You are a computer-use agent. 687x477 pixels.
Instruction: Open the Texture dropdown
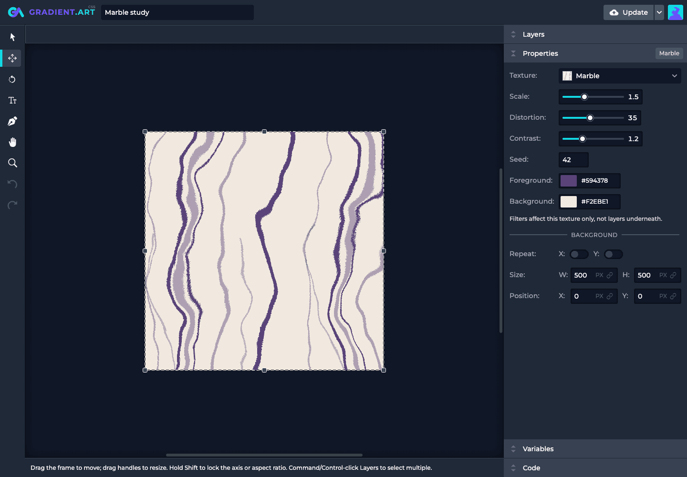click(620, 76)
